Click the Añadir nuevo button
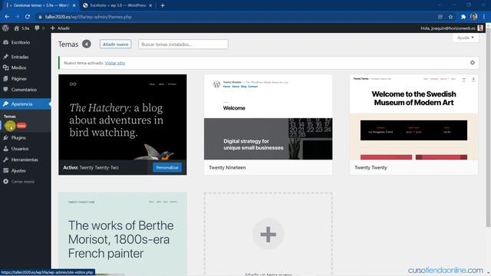The height and width of the screenshot is (276, 491). click(x=116, y=44)
